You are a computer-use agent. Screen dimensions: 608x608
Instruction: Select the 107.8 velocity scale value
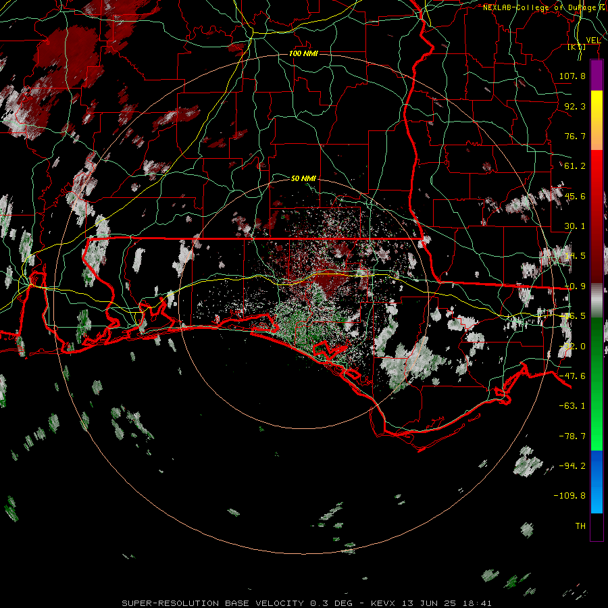[572, 76]
